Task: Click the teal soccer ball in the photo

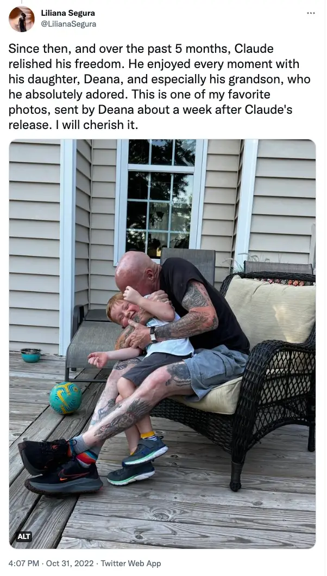Action: [66, 398]
